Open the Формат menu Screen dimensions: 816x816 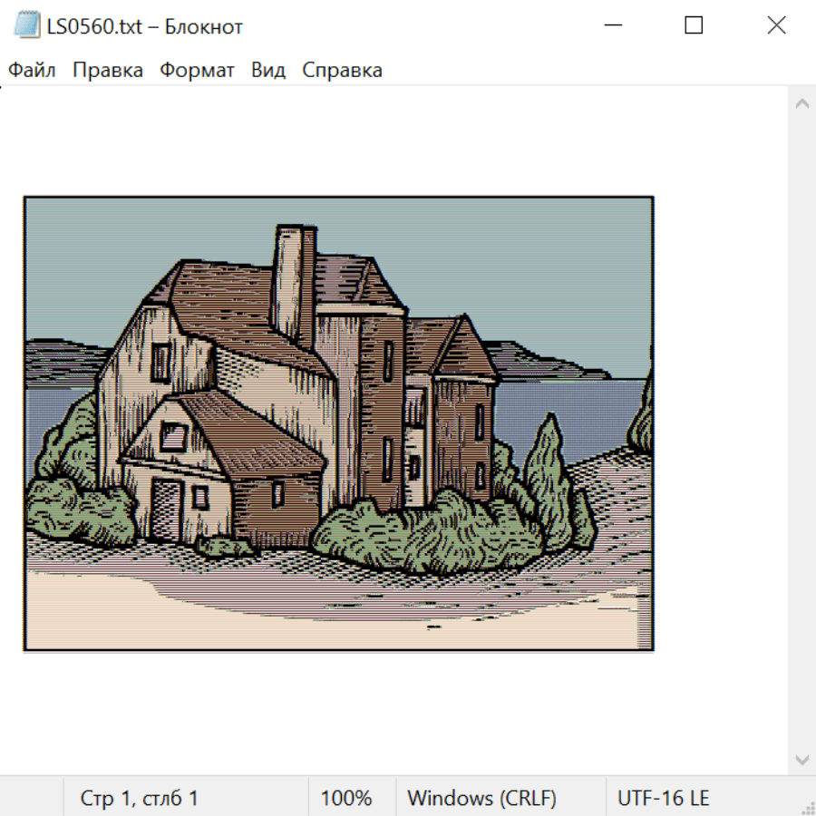[197, 71]
